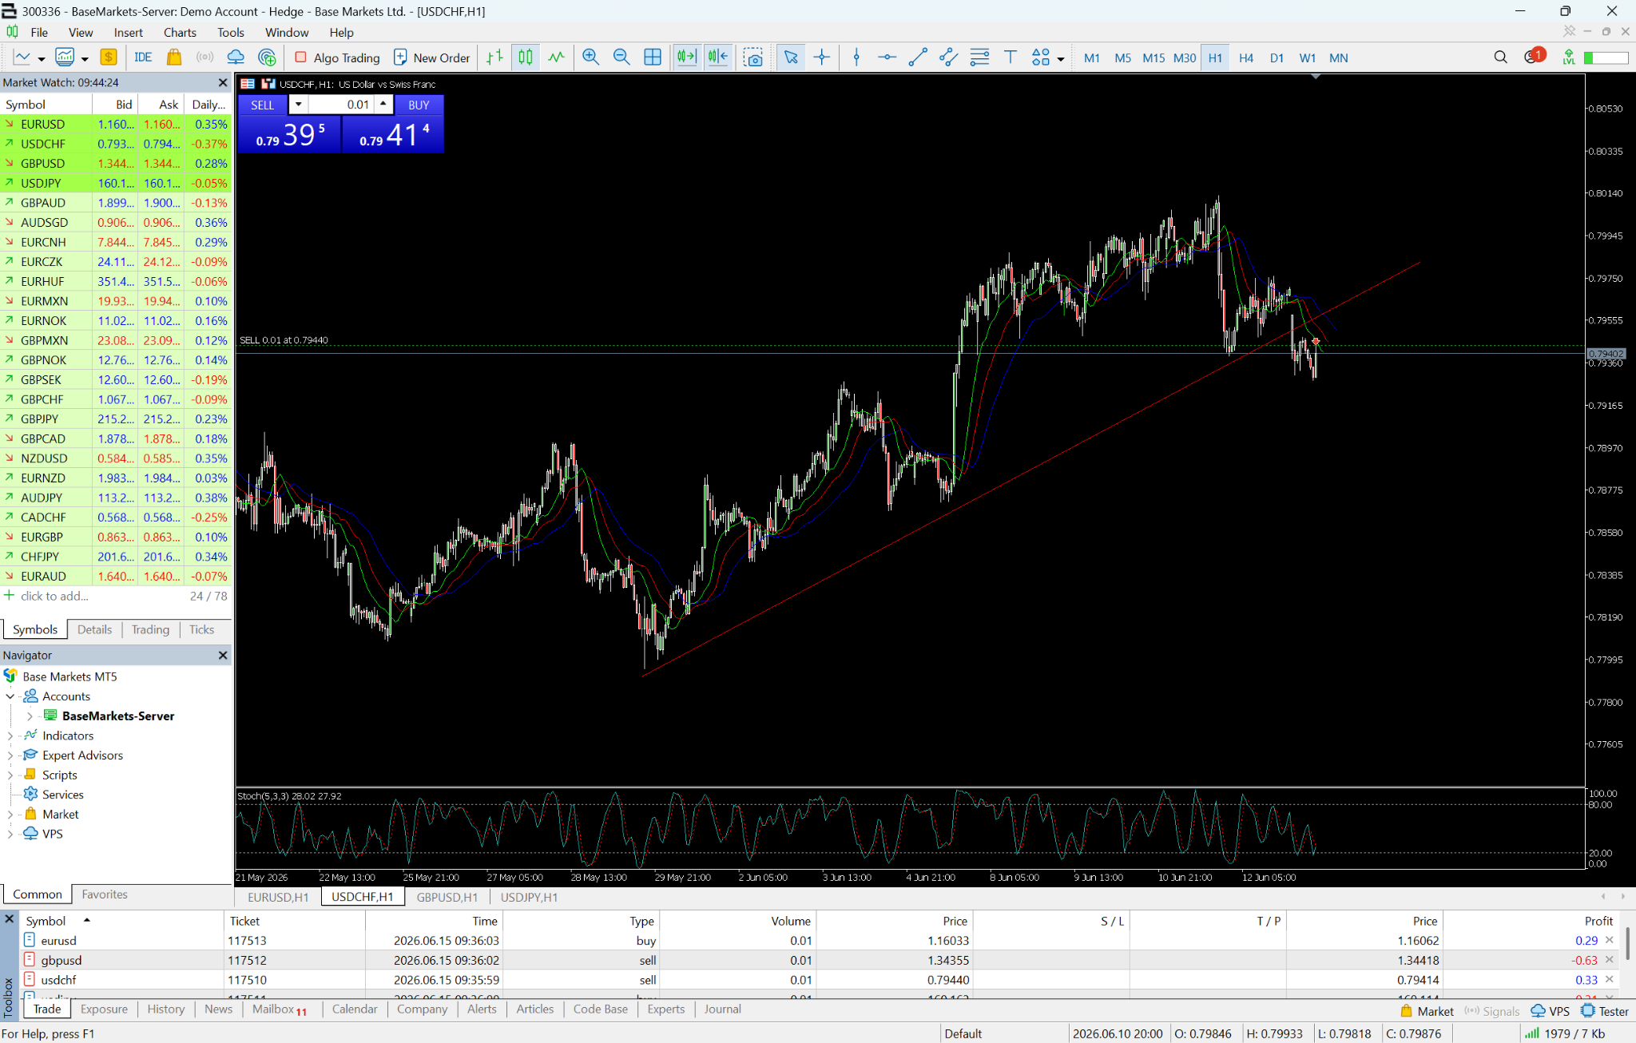This screenshot has width=1636, height=1043.
Task: Expand the BaseMarkets-Server account node
Action: coord(30,716)
